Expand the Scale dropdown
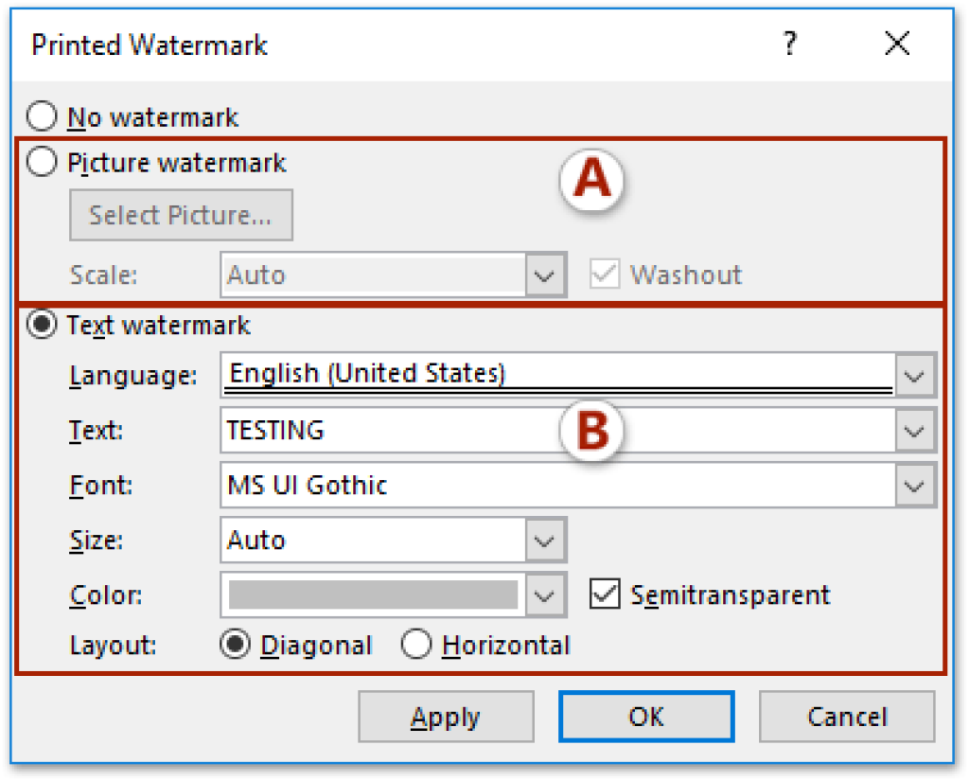Image resolution: width=969 pixels, height=781 pixels. pos(543,275)
